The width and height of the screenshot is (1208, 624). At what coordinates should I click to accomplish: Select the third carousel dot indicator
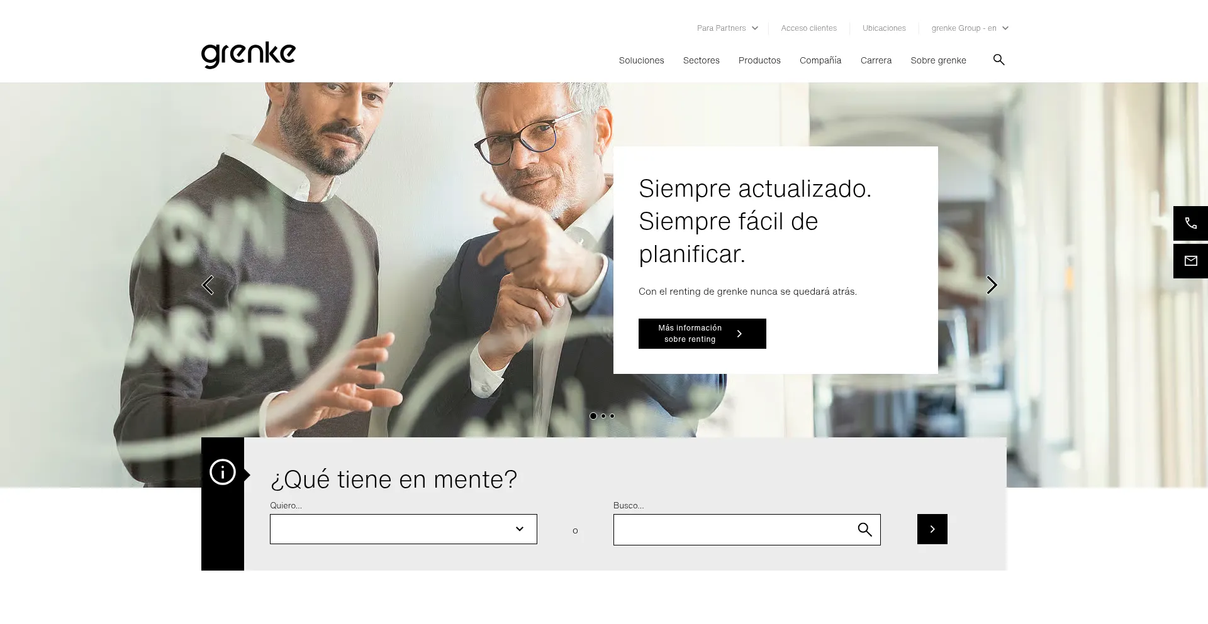click(612, 416)
